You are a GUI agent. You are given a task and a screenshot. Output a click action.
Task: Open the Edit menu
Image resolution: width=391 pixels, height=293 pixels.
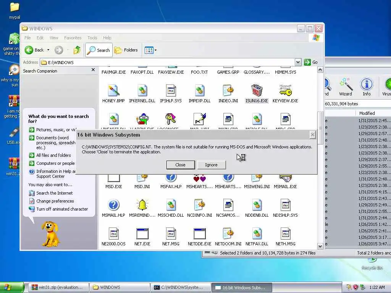point(40,38)
